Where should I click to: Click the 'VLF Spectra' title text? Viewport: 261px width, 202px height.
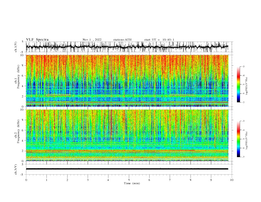tap(37, 40)
